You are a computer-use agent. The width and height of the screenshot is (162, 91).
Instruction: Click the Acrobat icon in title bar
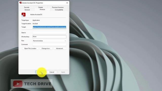21,3
